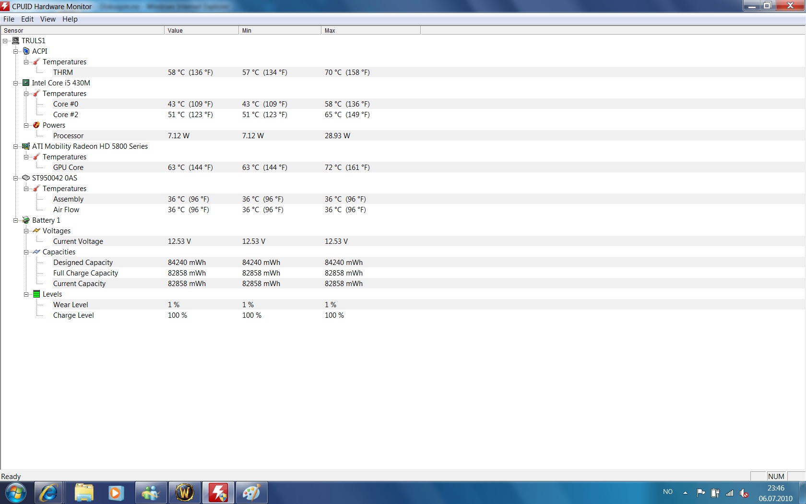Click thermometer icon under ATI Radeon Temperatures
The width and height of the screenshot is (806, 504).
pyautogui.click(x=36, y=157)
